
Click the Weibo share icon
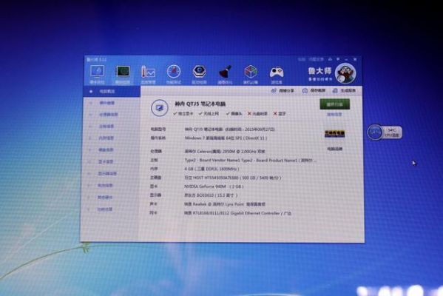click(x=274, y=91)
